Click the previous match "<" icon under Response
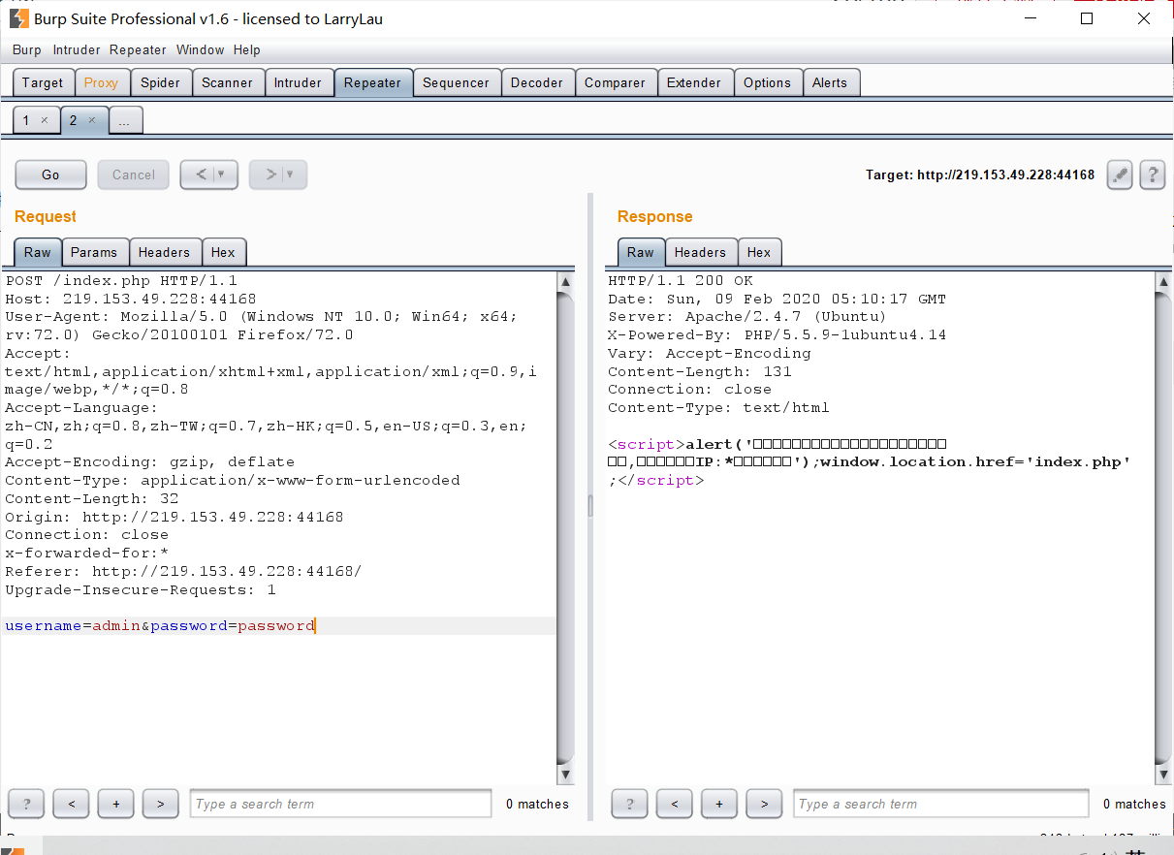Viewport: 1174px width, 855px height. pyautogui.click(x=674, y=804)
